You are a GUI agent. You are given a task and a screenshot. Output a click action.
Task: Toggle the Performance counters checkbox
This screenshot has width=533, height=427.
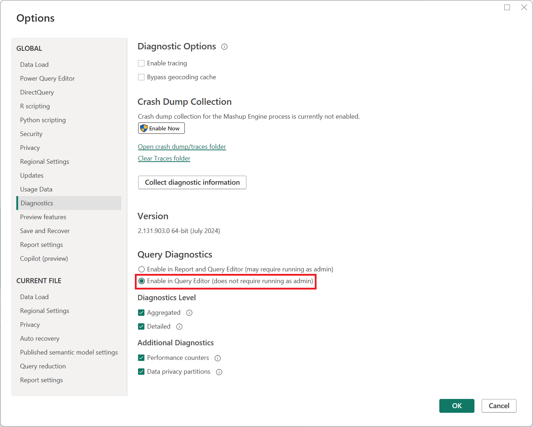point(141,358)
